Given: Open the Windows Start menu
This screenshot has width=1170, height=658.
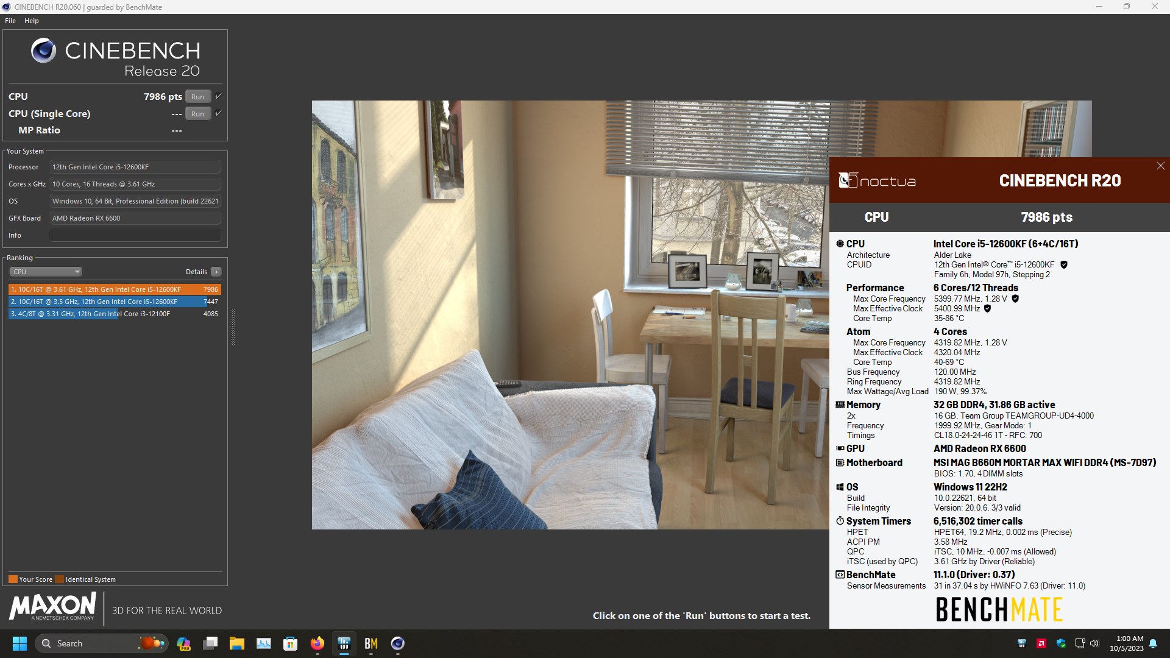Looking at the screenshot, I should (19, 643).
